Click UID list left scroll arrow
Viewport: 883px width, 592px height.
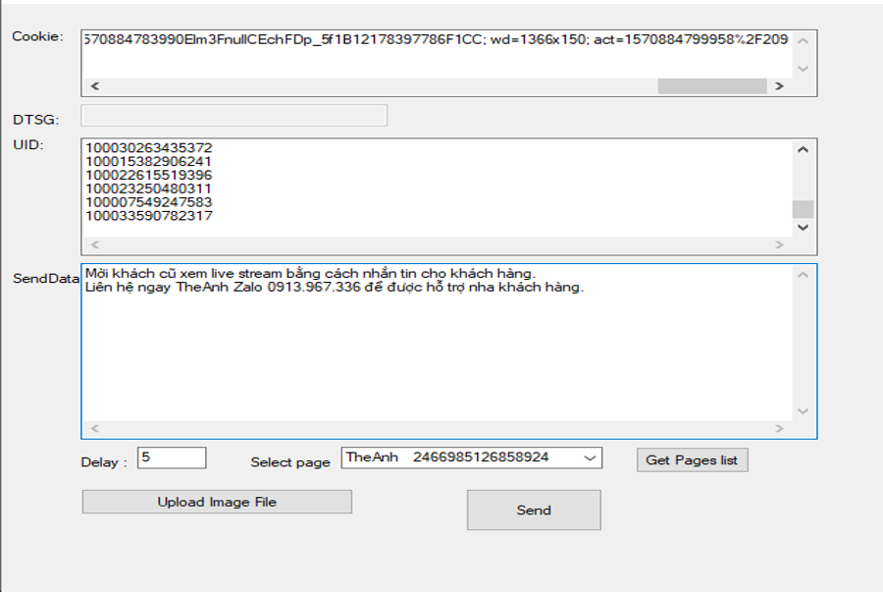pos(94,245)
